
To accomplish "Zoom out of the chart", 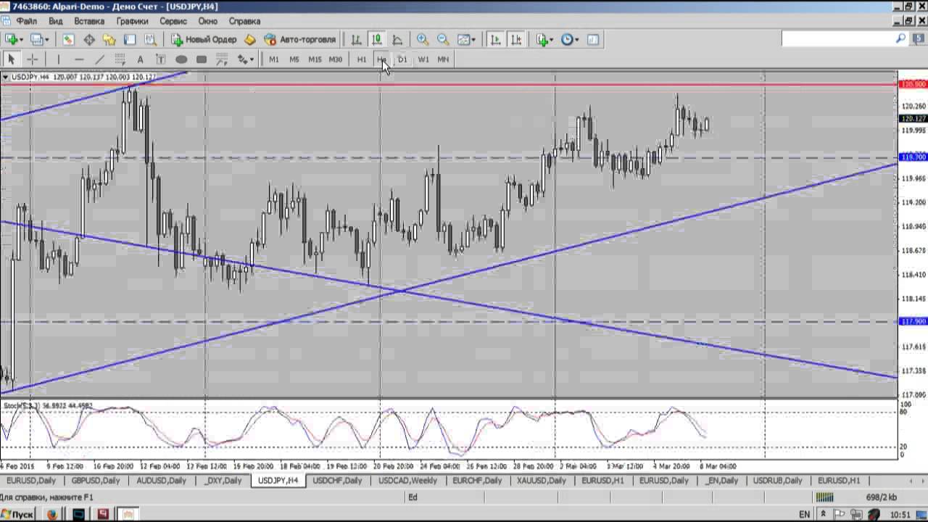I will pos(443,40).
